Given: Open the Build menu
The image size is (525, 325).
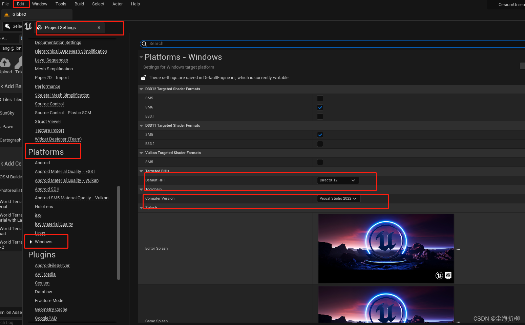Looking at the screenshot, I should tap(79, 4).
